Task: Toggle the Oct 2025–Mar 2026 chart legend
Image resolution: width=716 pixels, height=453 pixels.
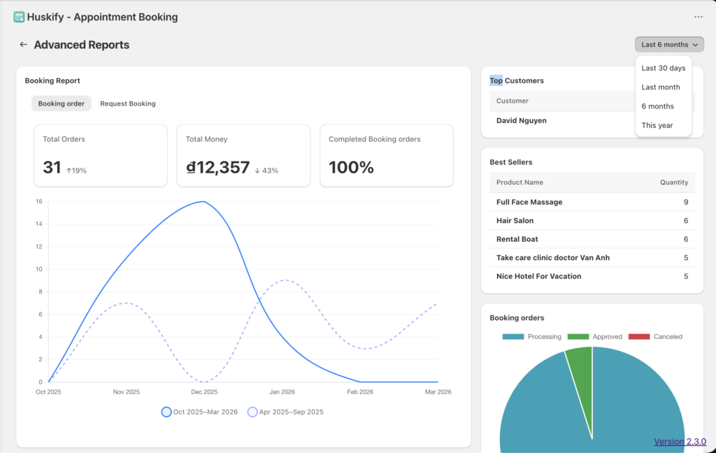Action: tap(199, 412)
